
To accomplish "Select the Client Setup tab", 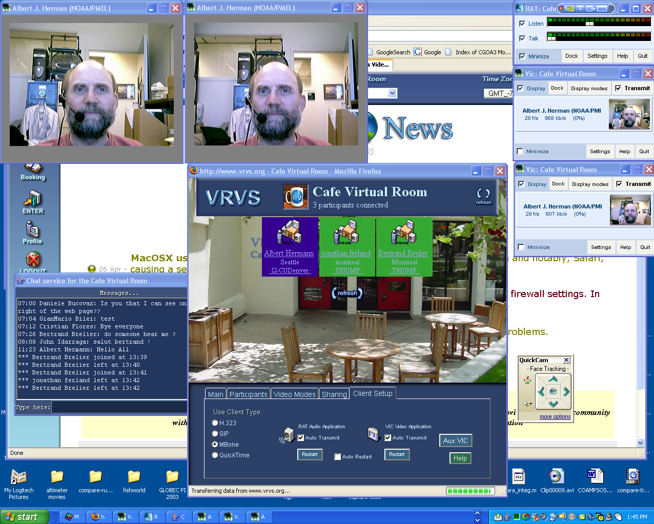I will pos(373,393).
